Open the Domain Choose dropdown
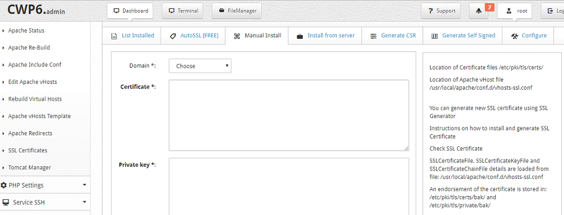 200,66
